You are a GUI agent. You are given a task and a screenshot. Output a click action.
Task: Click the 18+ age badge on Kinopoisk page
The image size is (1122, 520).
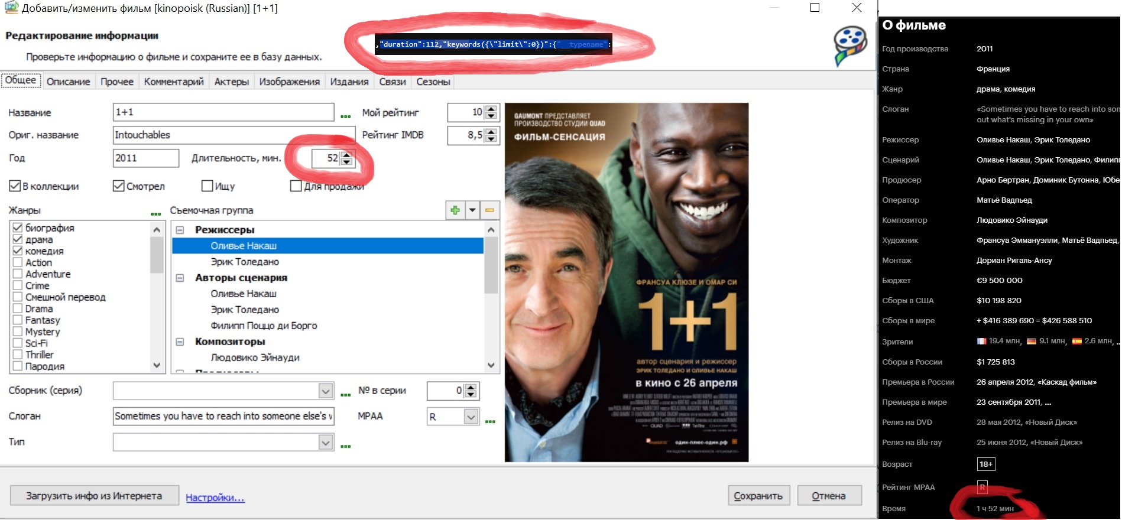tap(986, 464)
